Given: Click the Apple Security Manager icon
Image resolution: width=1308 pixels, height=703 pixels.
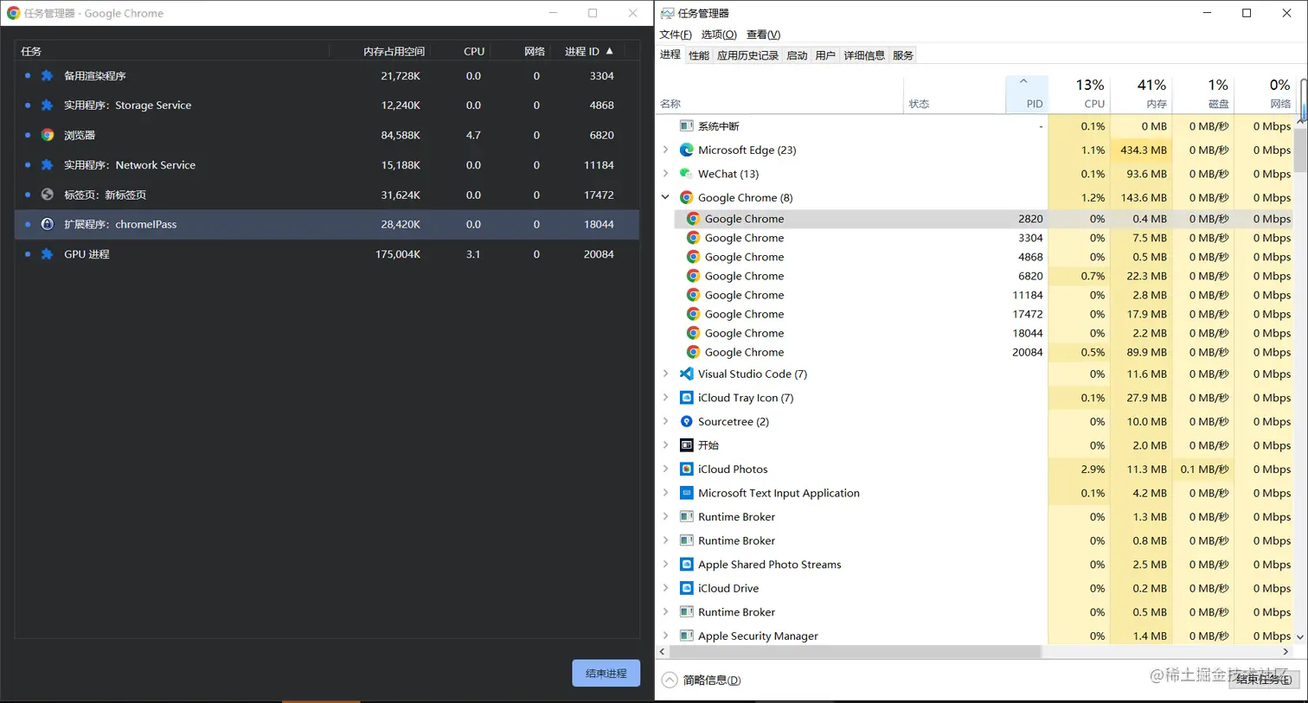Looking at the screenshot, I should [686, 636].
